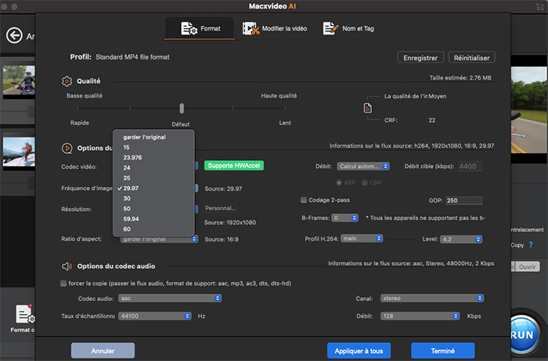548x361 pixels.
Task: Select 25 in frame rate list
Action: pyautogui.click(x=153, y=178)
